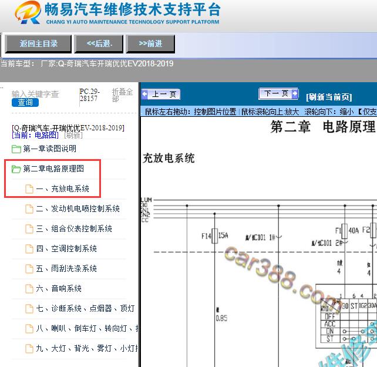
Task: Go to previous page with 上一页
Action: click(x=161, y=94)
